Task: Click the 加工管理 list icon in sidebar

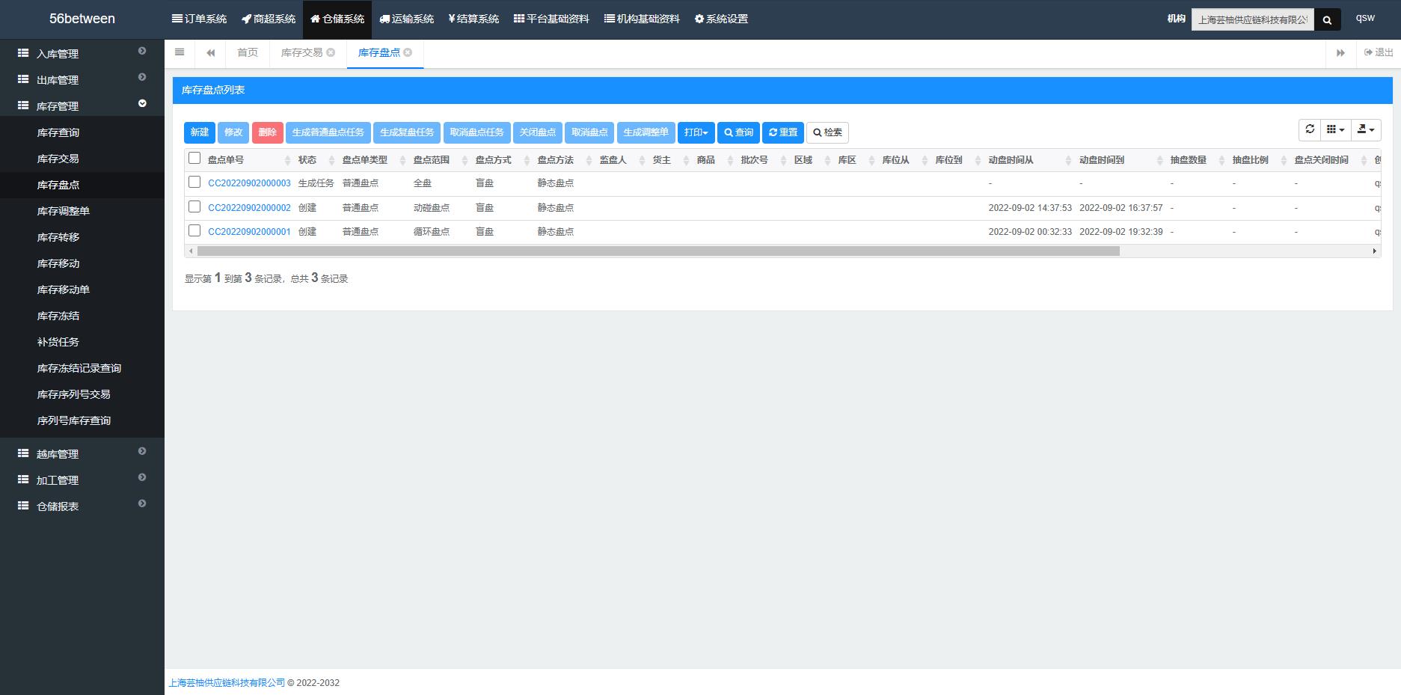Action: coord(23,480)
